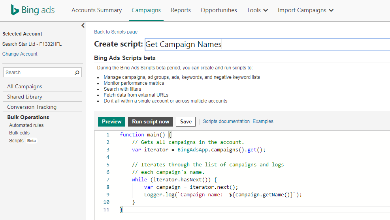Click code line with BingAdsApp.campaigns().get()
This screenshot has width=390, height=220.
(198, 150)
